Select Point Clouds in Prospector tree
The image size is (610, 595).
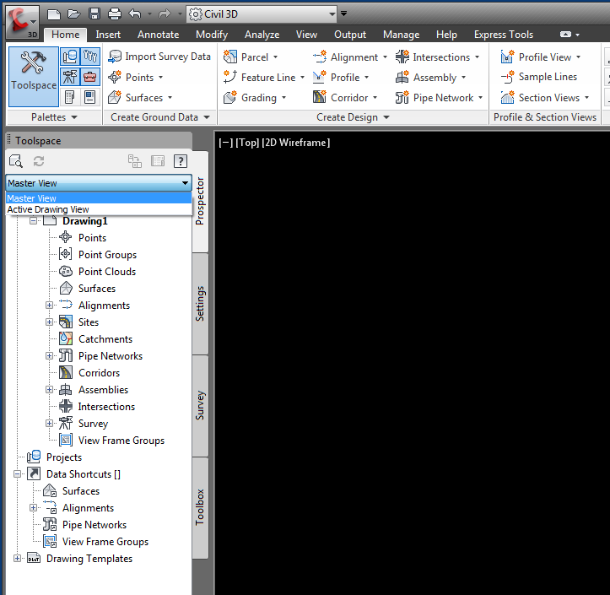(x=107, y=271)
